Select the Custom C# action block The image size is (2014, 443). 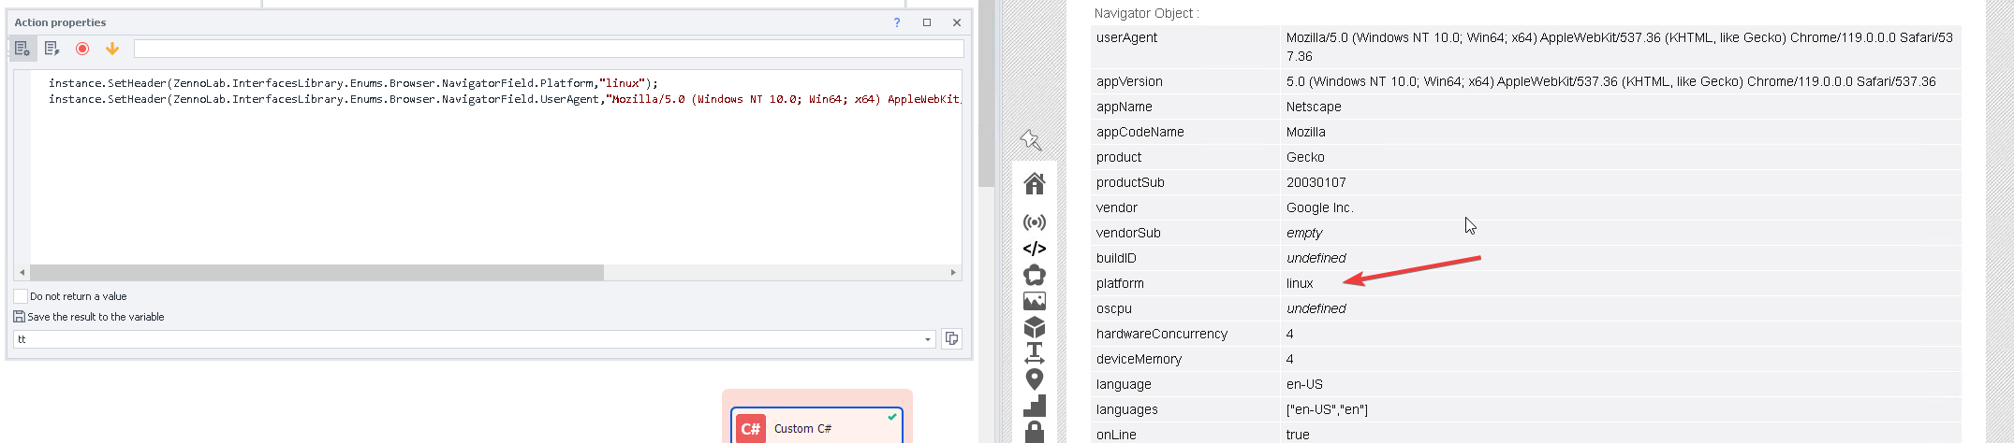(x=816, y=427)
